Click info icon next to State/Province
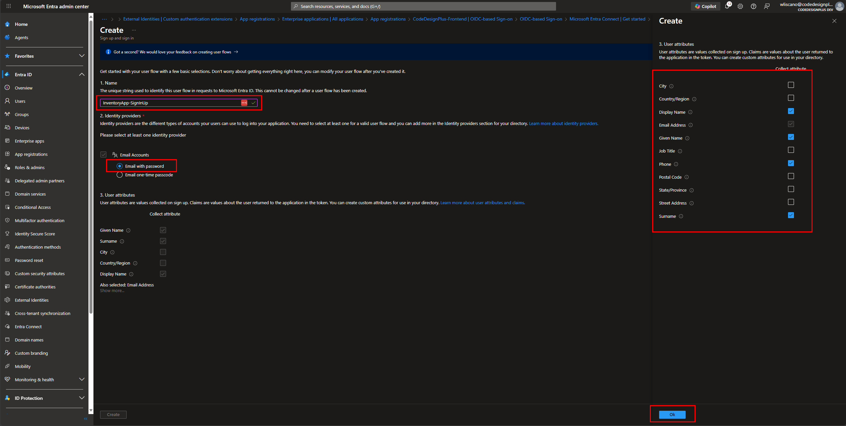846x426 pixels. [x=692, y=190]
